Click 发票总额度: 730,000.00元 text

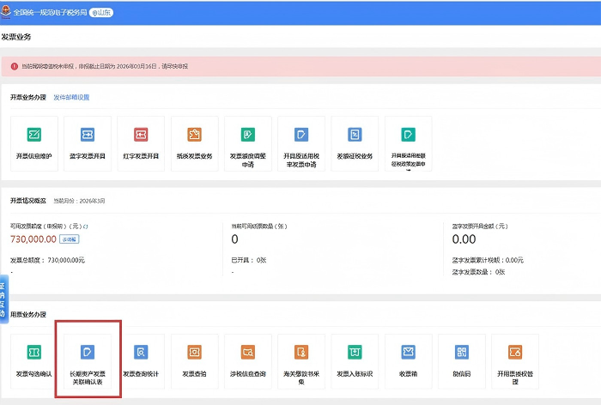[47, 260]
